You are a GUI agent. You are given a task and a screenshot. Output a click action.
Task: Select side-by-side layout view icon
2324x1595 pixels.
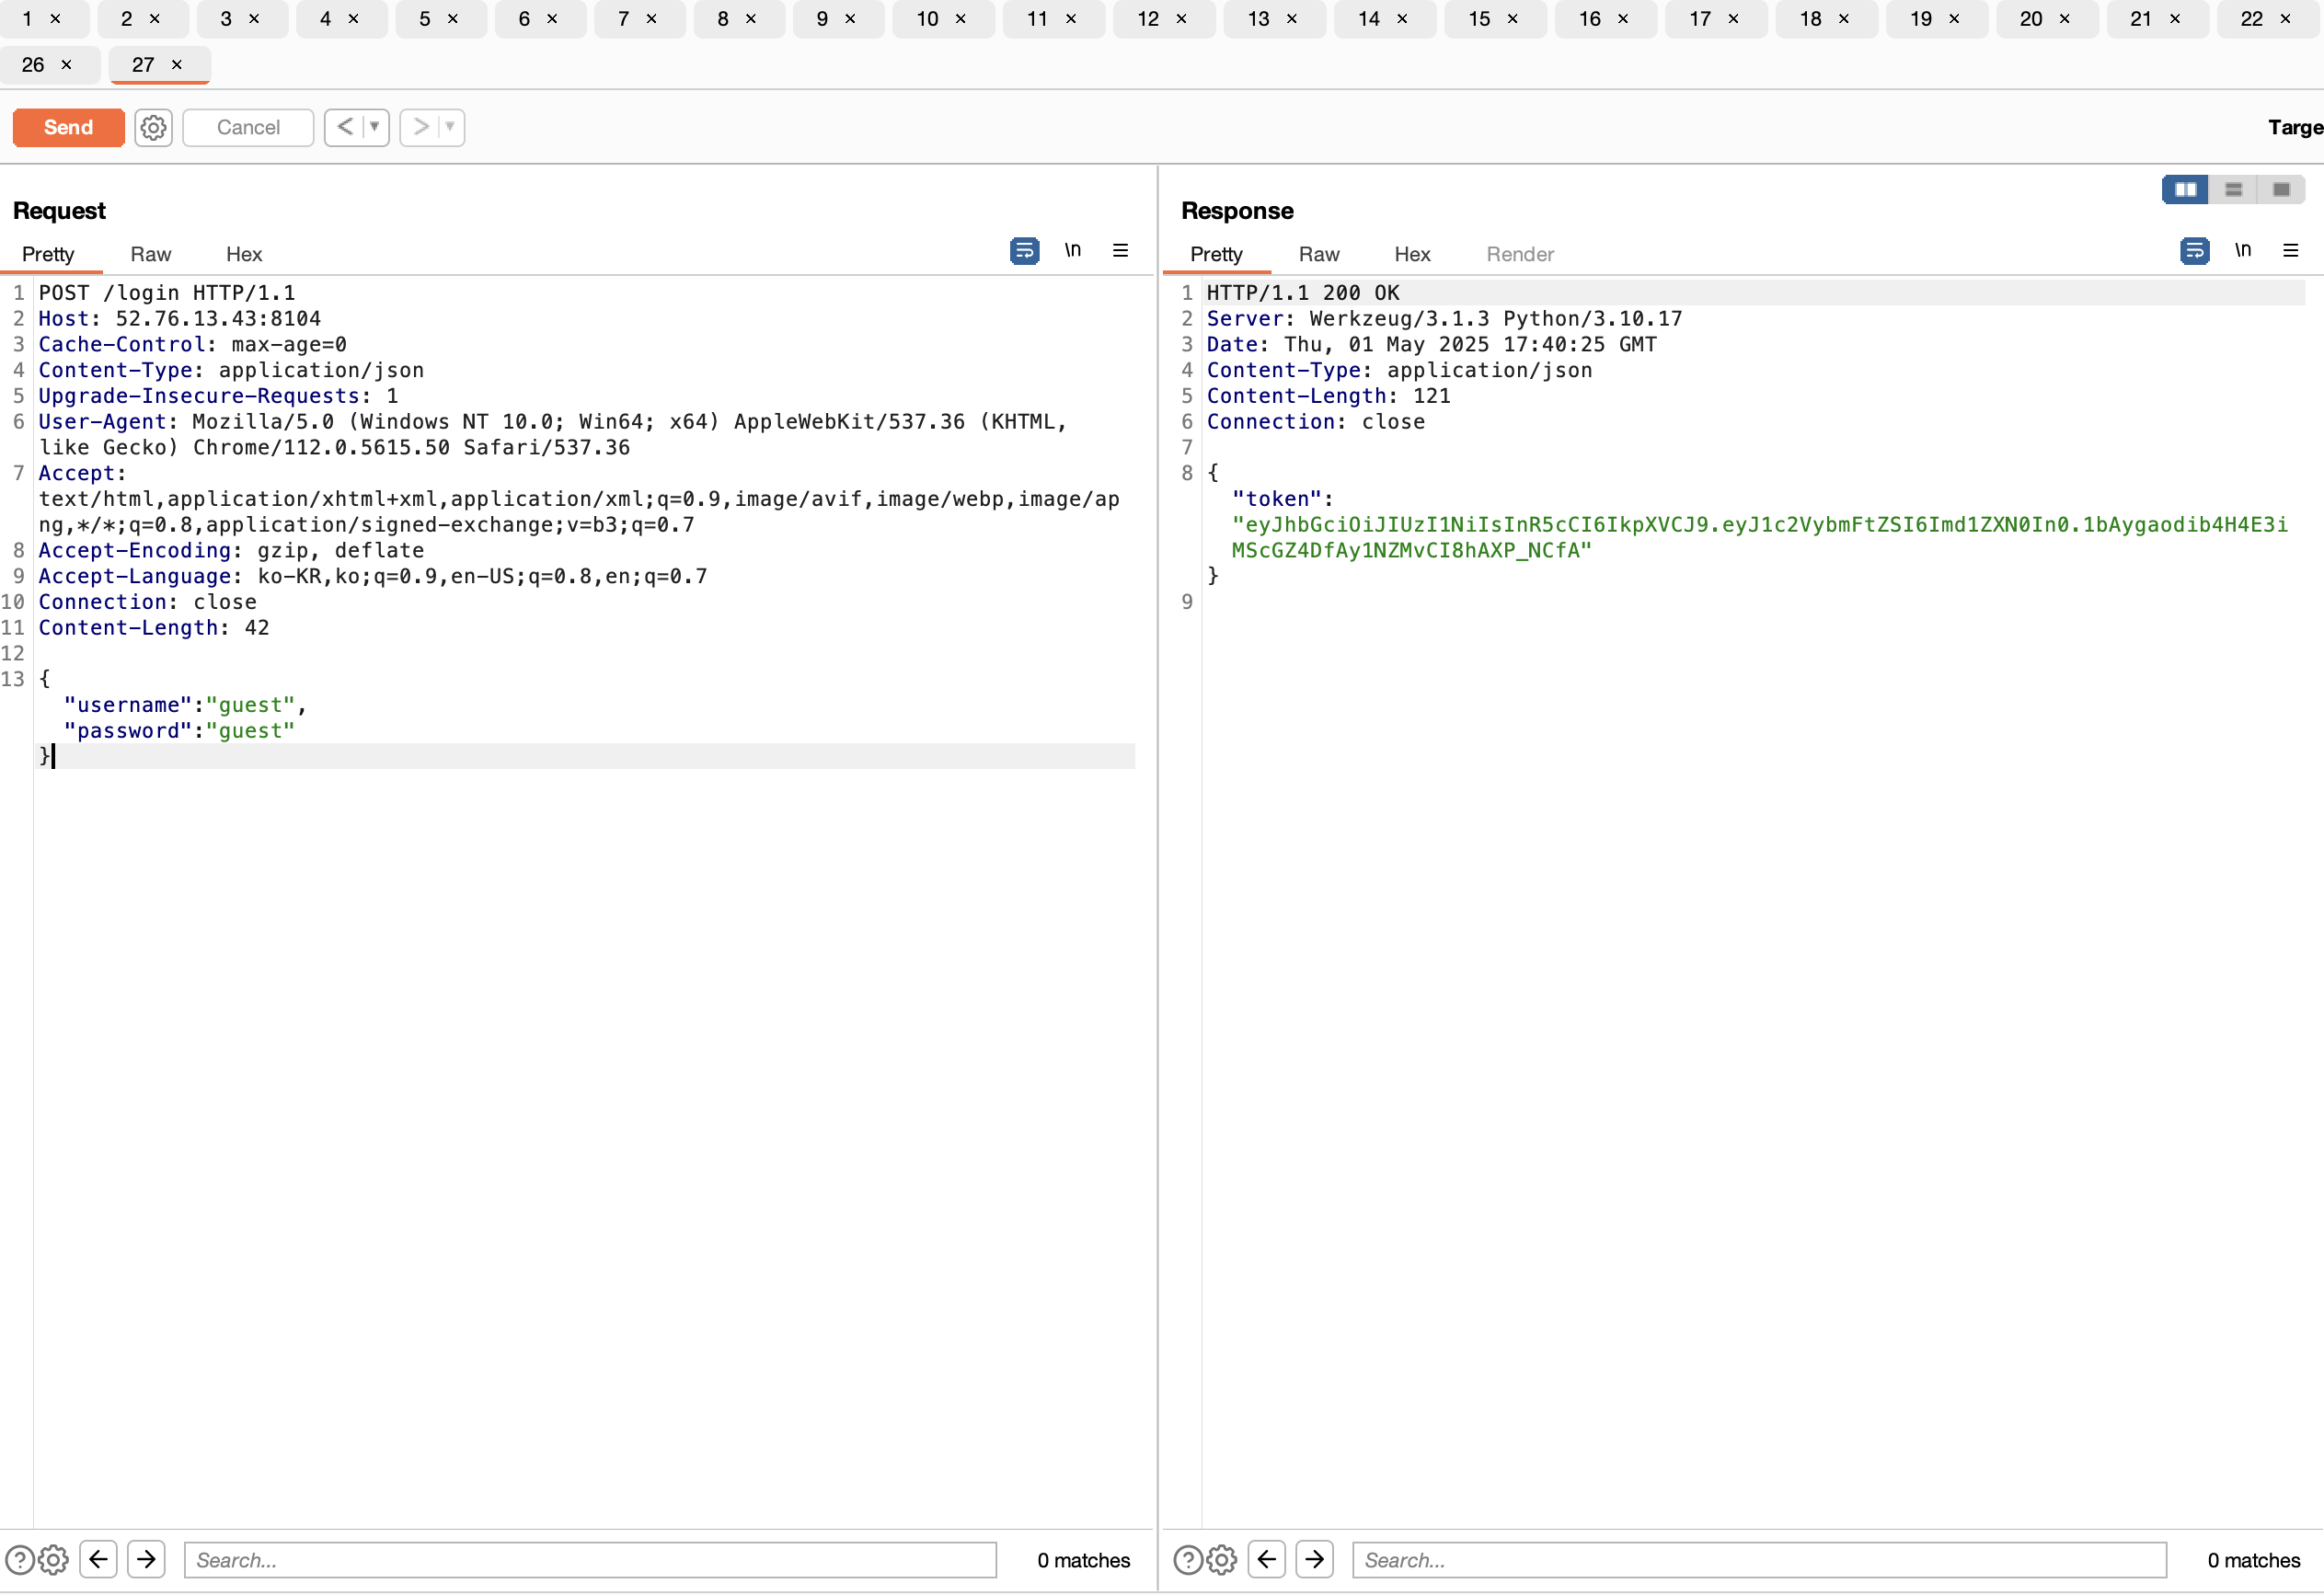pos(2185,189)
